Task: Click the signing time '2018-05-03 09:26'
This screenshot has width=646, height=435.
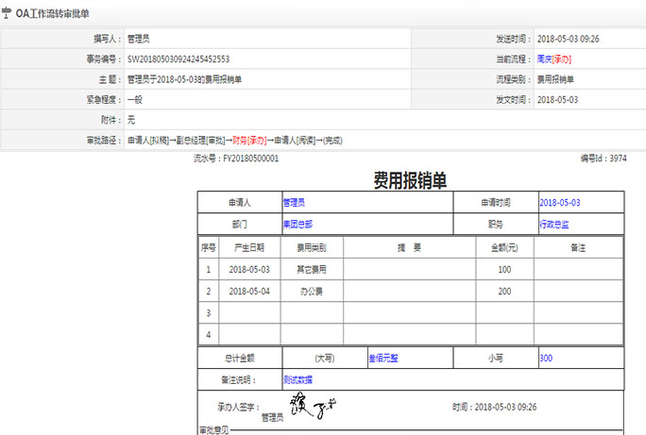Action: pyautogui.click(x=505, y=407)
